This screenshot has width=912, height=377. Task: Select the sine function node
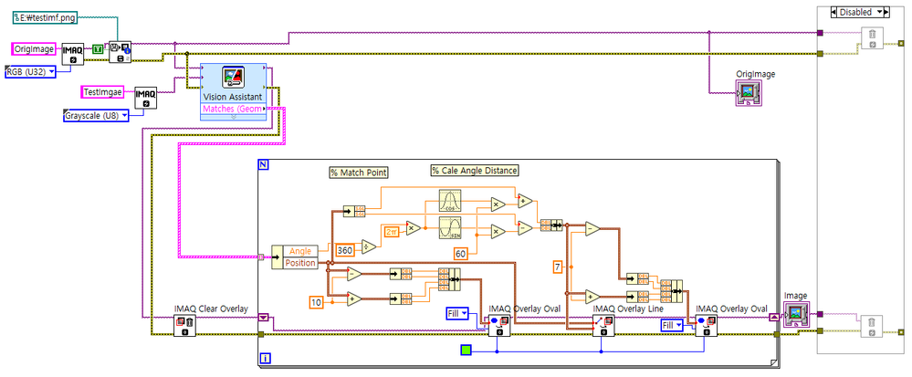(451, 229)
